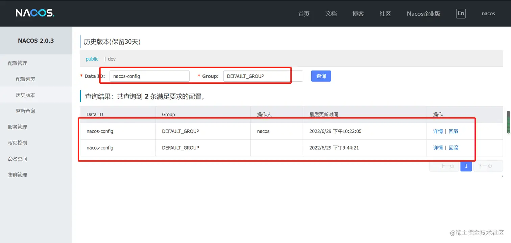Click DEFAULT_GROUP in the 下午9:44:21 row

pos(180,148)
